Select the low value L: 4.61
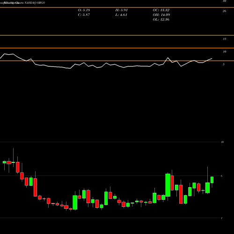The width and height of the screenshot is (234, 234). pos(121,15)
